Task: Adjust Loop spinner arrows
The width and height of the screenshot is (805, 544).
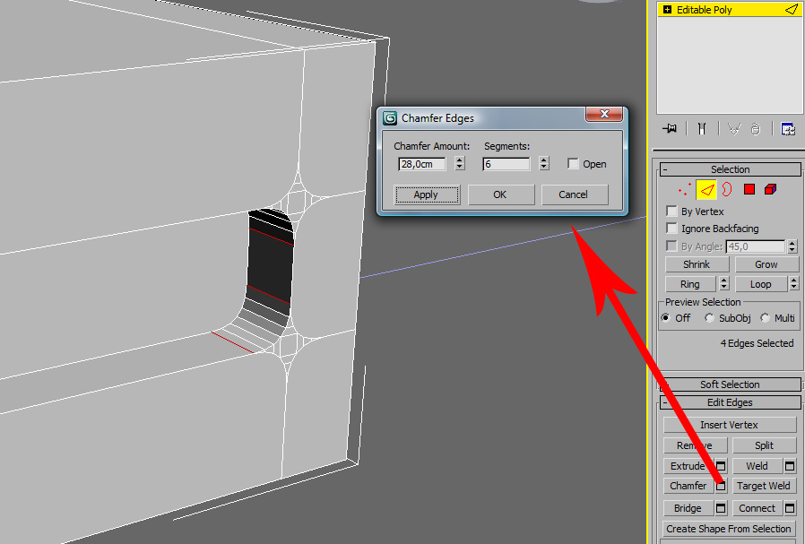Action: [793, 284]
